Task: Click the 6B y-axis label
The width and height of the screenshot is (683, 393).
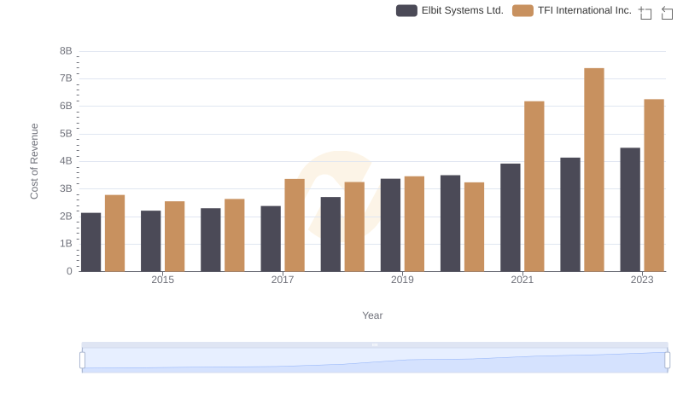Action: pyautogui.click(x=66, y=106)
